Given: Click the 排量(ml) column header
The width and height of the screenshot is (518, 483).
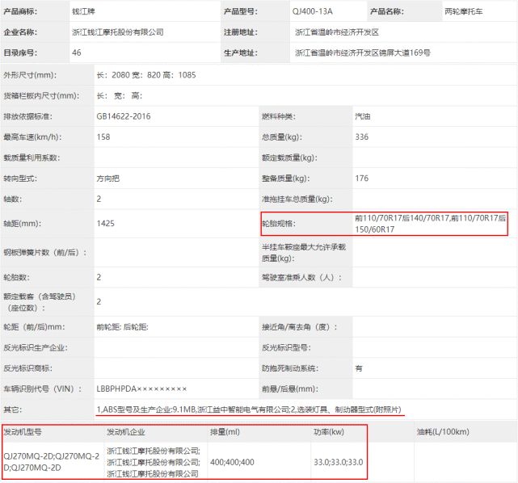Looking at the screenshot, I should (225, 432).
